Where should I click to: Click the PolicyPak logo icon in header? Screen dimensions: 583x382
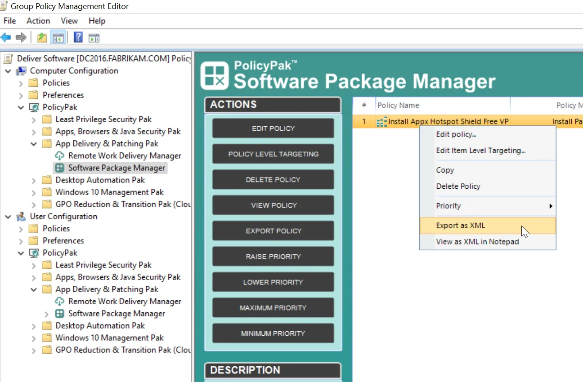coord(215,75)
